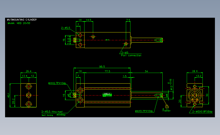The height and width of the screenshot is (135, 220).
Task: Select the '7.8 8.2' dimension in top view
Action: 69,40
